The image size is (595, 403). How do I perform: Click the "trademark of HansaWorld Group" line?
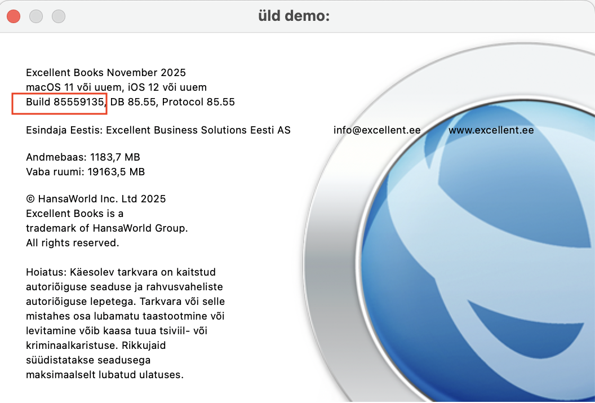pos(106,228)
